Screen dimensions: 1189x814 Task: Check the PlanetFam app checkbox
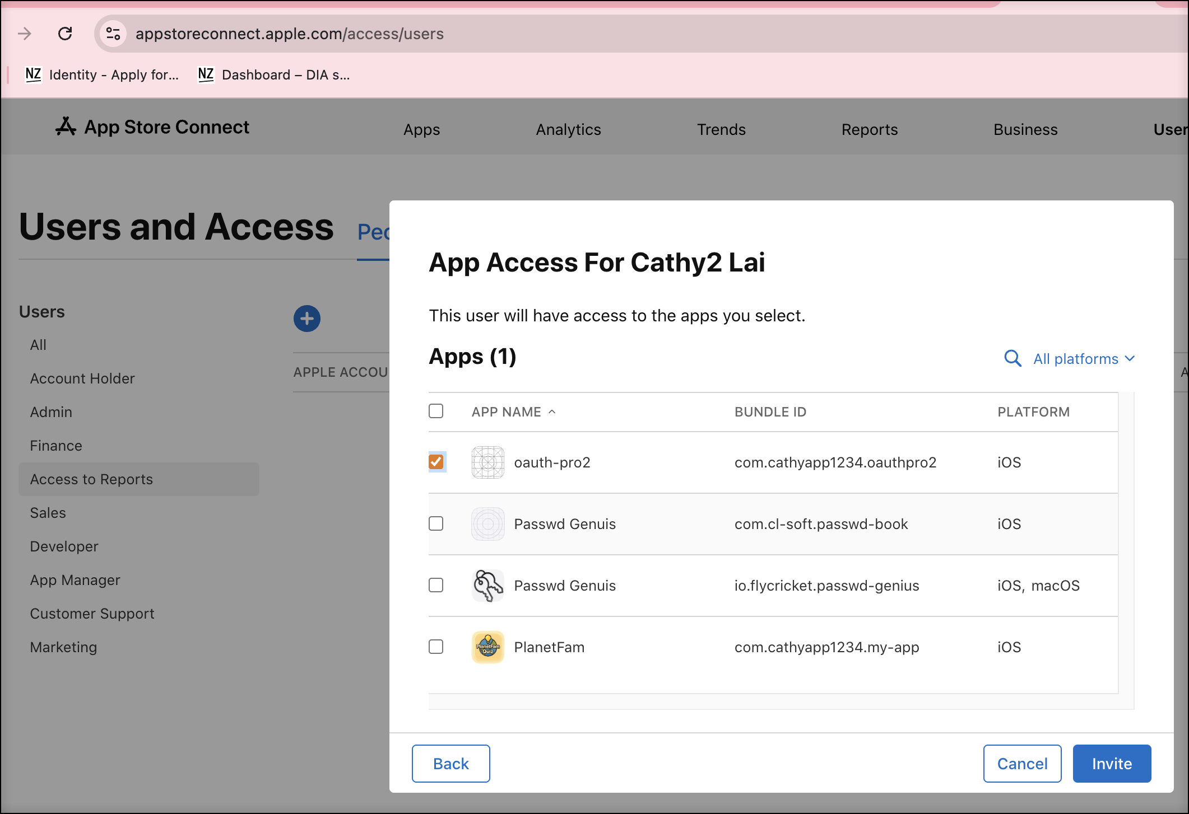[435, 647]
